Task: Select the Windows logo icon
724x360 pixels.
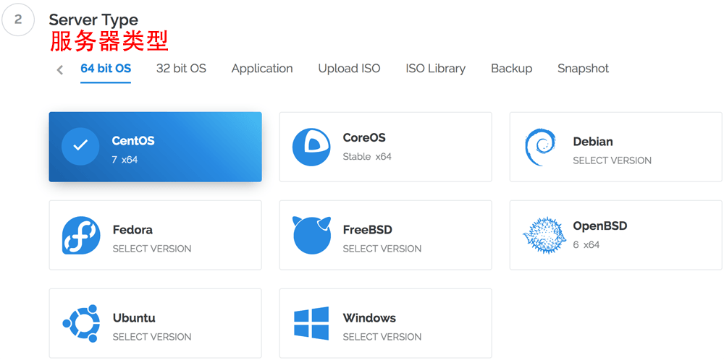Action: pos(311,323)
